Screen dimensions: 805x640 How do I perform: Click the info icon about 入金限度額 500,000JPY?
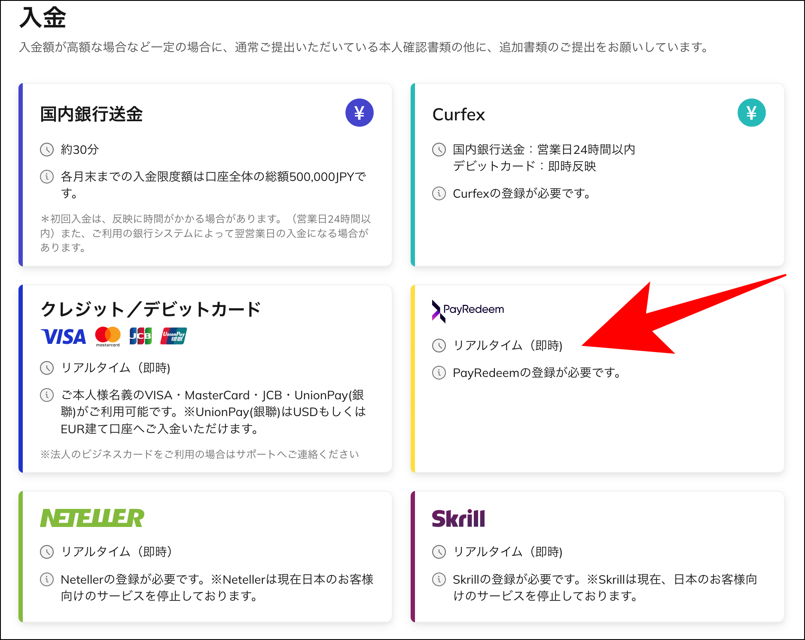click(47, 177)
